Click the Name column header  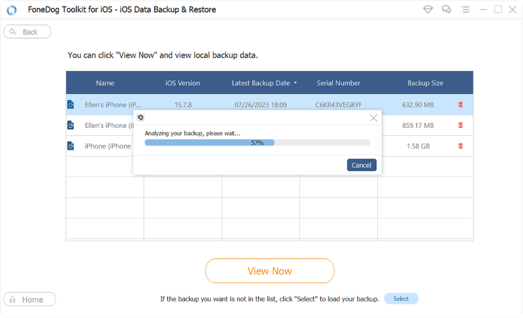(105, 83)
